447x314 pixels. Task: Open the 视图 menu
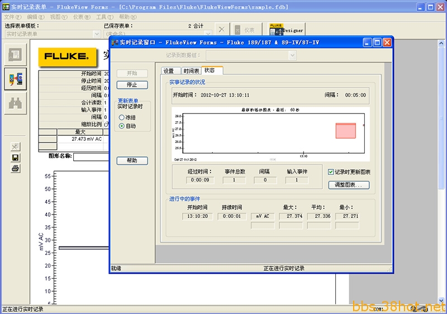coord(59,17)
